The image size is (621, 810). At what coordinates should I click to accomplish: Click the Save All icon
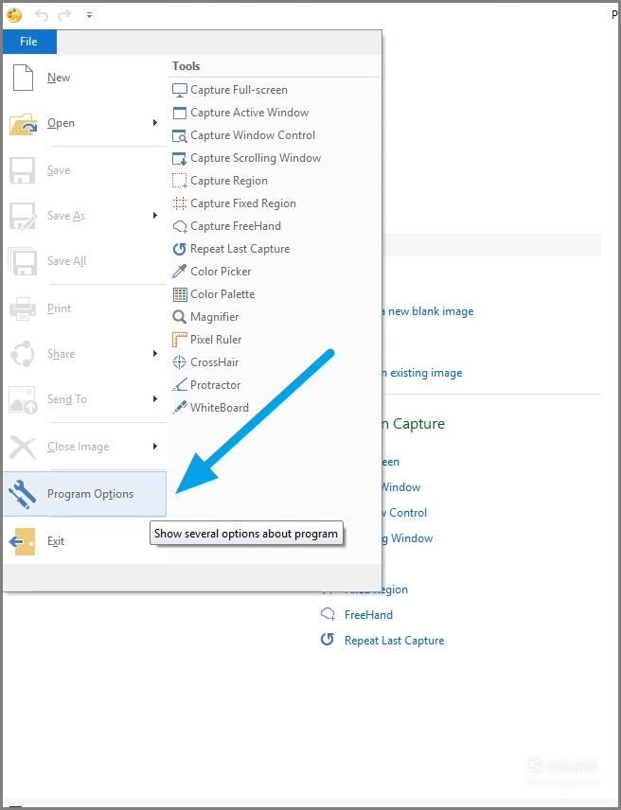[x=22, y=261]
